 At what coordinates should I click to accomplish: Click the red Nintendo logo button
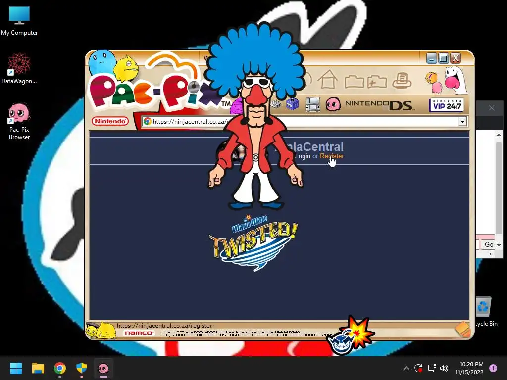coord(110,121)
